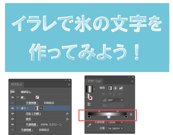The width and height of the screenshot is (173, 135).
Task: Toggle visibility of the 塗り row
Action: (13, 108)
